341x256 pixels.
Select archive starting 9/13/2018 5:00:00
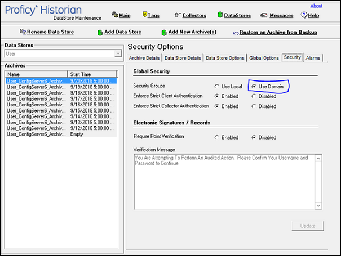coord(61,122)
